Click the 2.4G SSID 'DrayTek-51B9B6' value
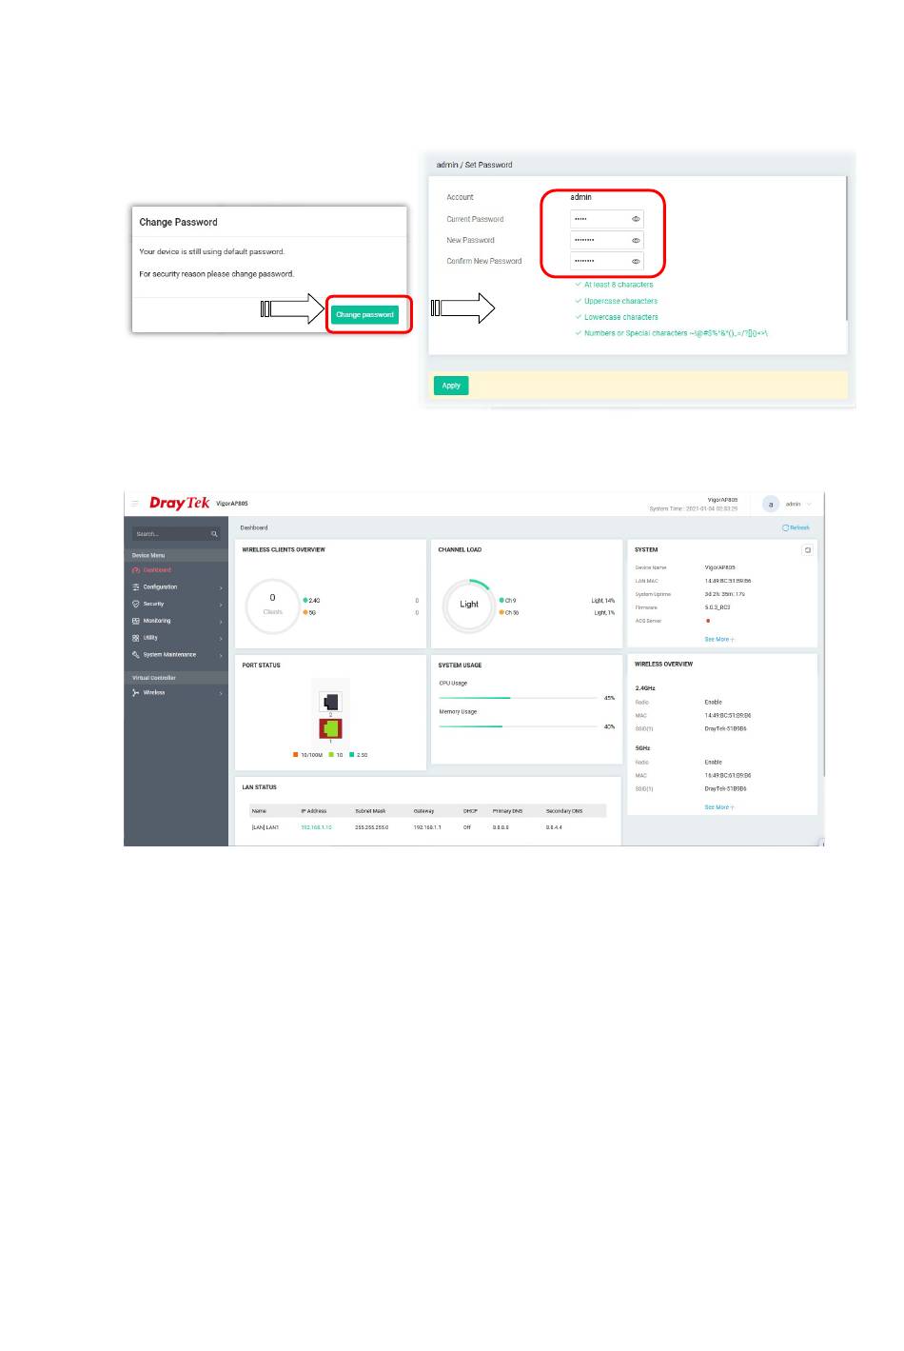Image resolution: width=904 pixels, height=1351 pixels. point(725,728)
